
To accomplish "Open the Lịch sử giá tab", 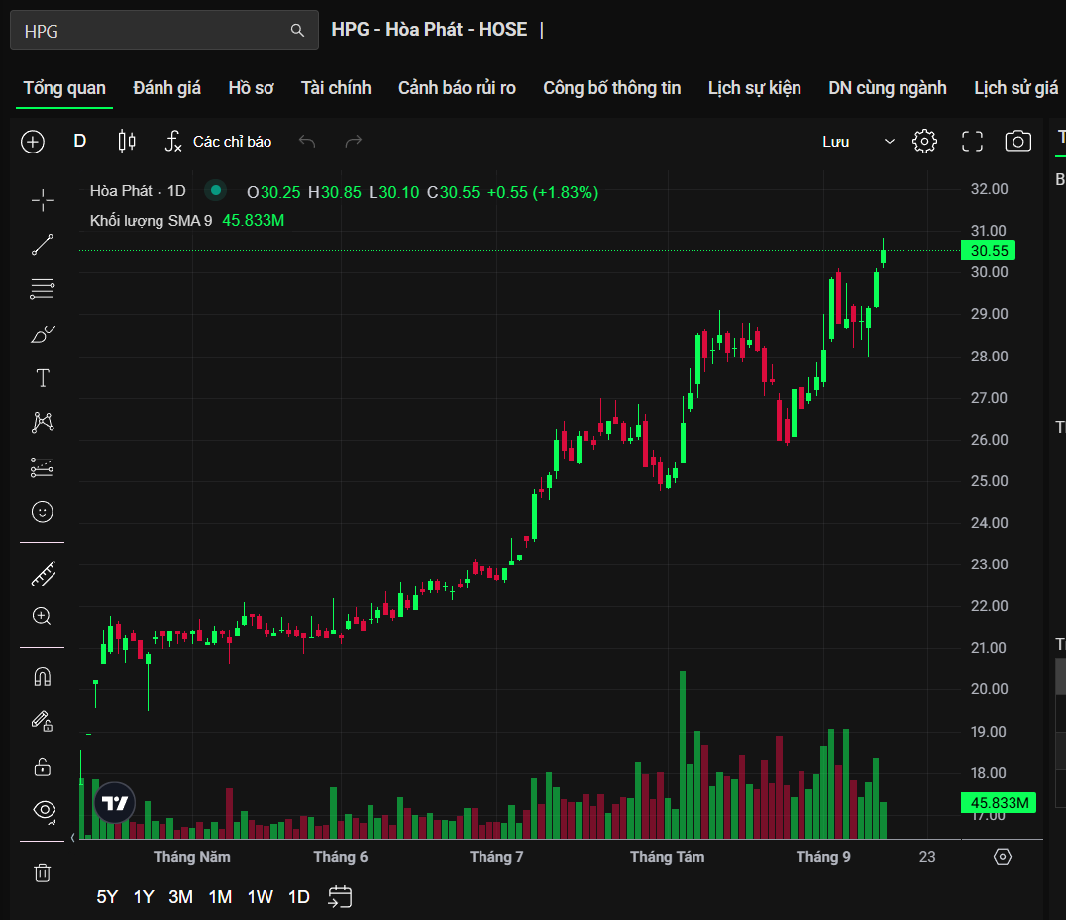I will coord(1015,88).
